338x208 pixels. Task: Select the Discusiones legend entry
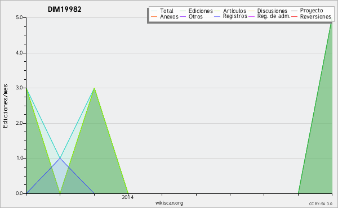tap(268, 11)
